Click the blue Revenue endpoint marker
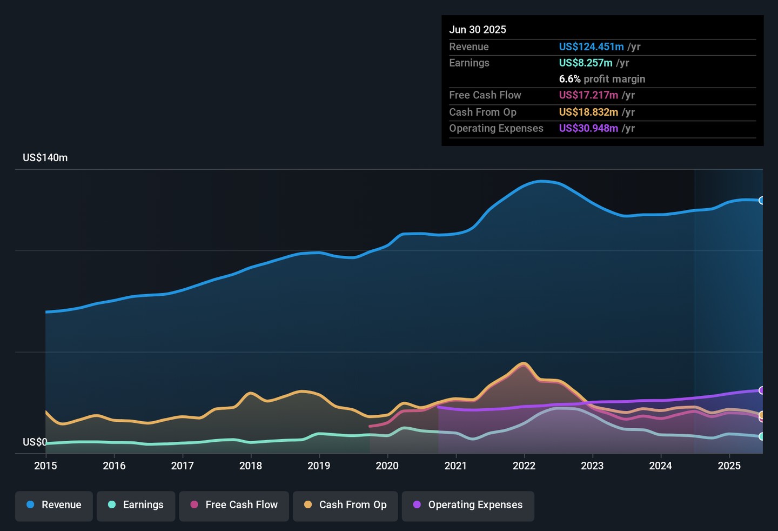778x531 pixels. 762,201
